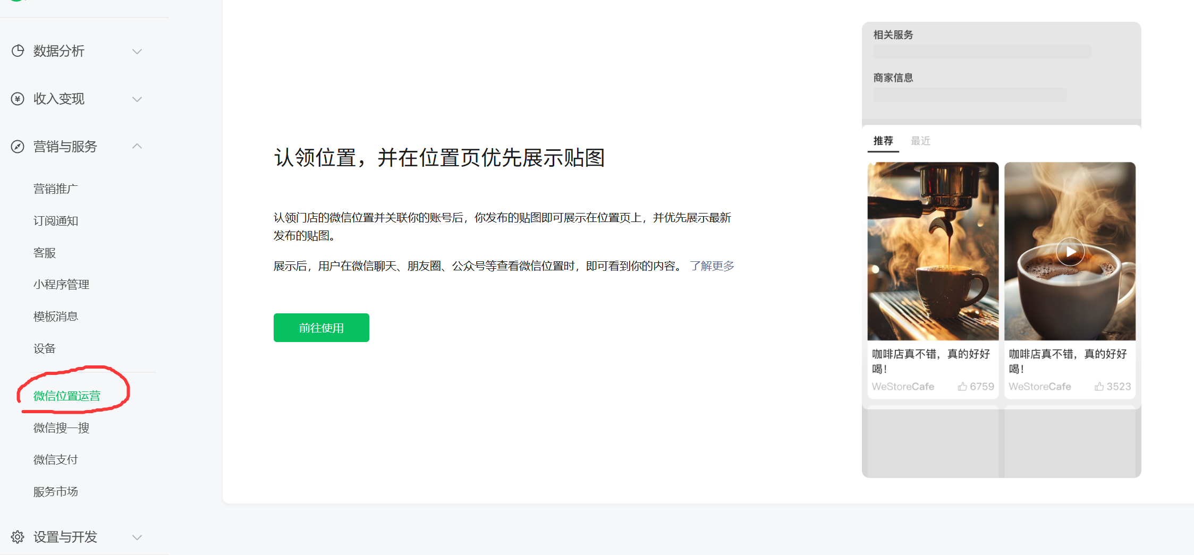Open 微信搜一搜 in the sidebar
Viewport: 1194px width, 555px height.
61,428
